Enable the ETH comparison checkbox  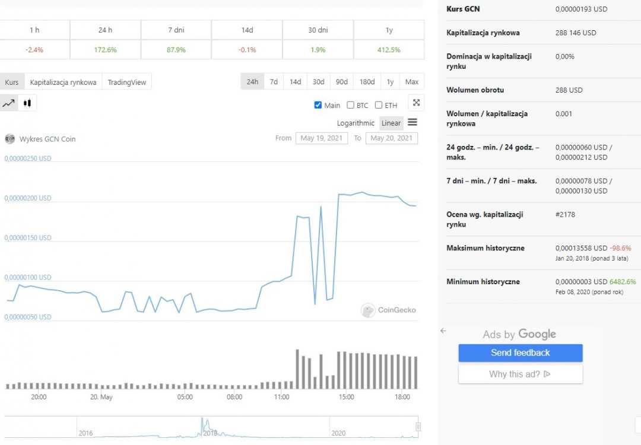point(379,105)
